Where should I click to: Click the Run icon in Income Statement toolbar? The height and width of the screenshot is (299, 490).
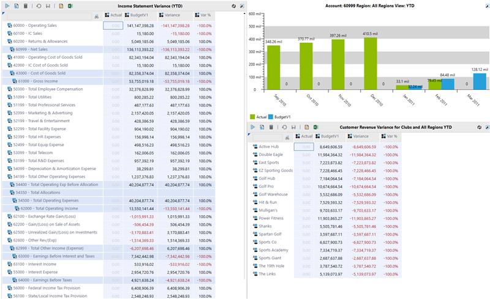pyautogui.click(x=6, y=6)
